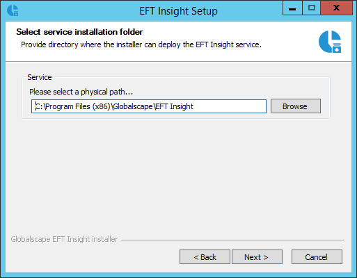The height and width of the screenshot is (278, 357).
Task: Maximize the EFT Insight Setup window
Action: coord(311,8)
